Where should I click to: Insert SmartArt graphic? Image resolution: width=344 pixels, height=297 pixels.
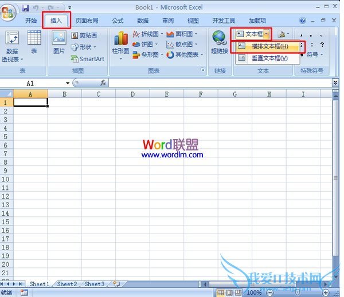(x=88, y=59)
